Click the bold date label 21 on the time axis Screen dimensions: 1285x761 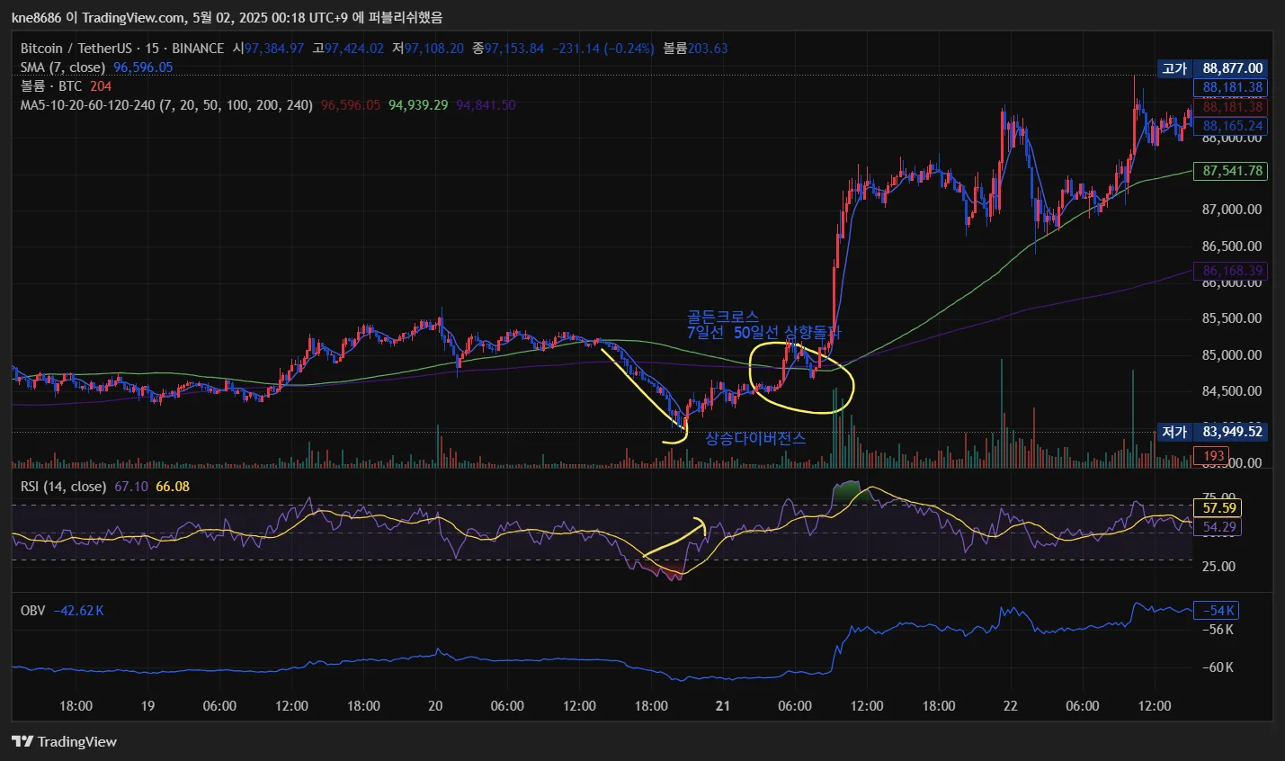pyautogui.click(x=723, y=706)
